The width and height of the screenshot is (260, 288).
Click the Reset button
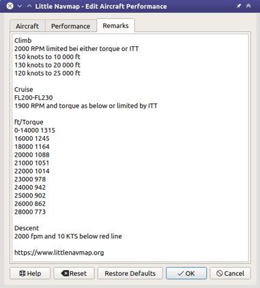coord(74,273)
